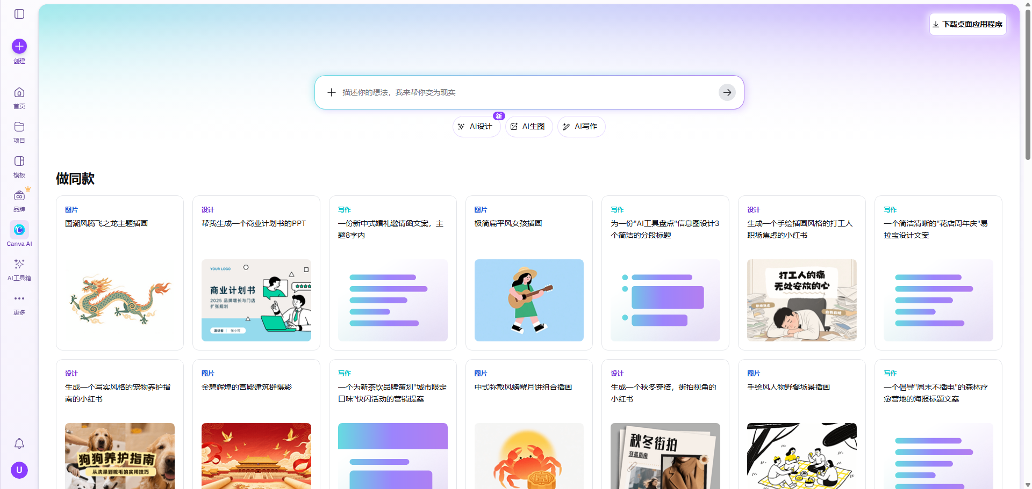The image size is (1032, 489).
Task: Select the Canva AI sidebar icon
Action: tap(19, 230)
